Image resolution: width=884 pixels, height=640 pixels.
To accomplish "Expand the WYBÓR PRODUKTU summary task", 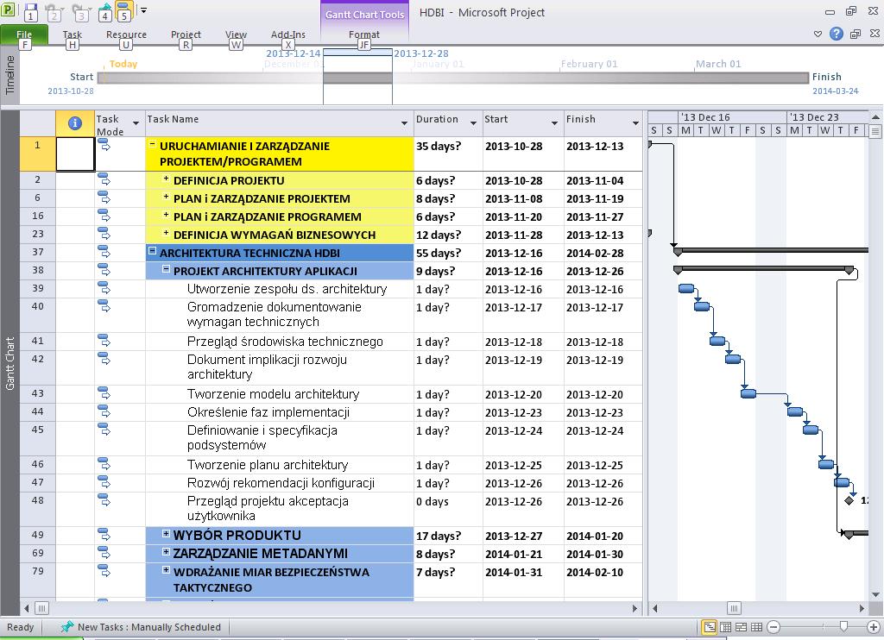I will [x=166, y=534].
